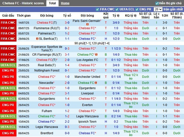Click the FIFA CWC badge for 14/07/25

[8, 22]
